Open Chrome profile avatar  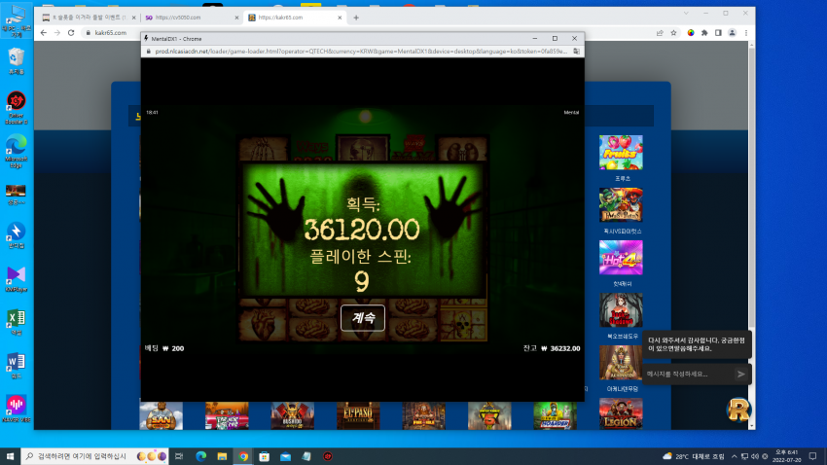[x=732, y=33]
